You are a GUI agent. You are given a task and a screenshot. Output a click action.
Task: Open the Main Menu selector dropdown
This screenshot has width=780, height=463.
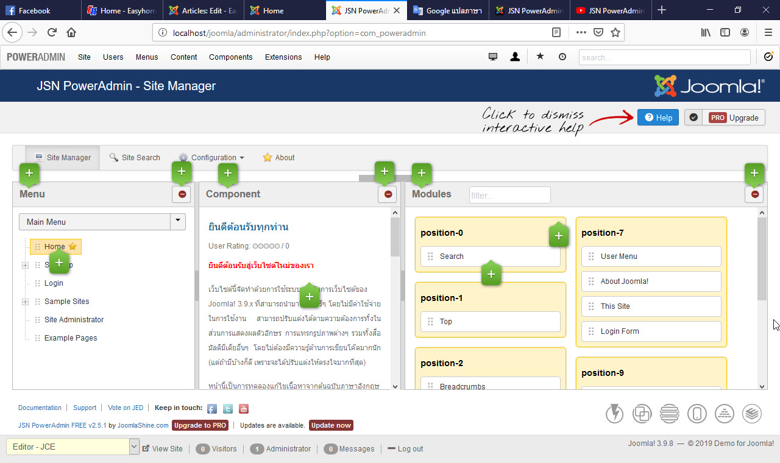(177, 221)
